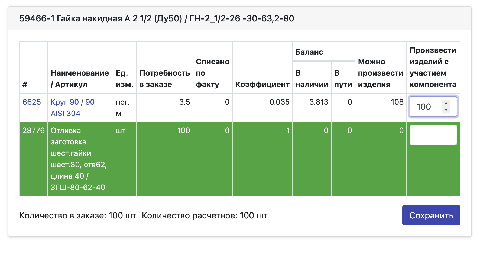Click the ID cell 28776 in green row
Viewport: 480px width, 258px height.
pos(33,131)
